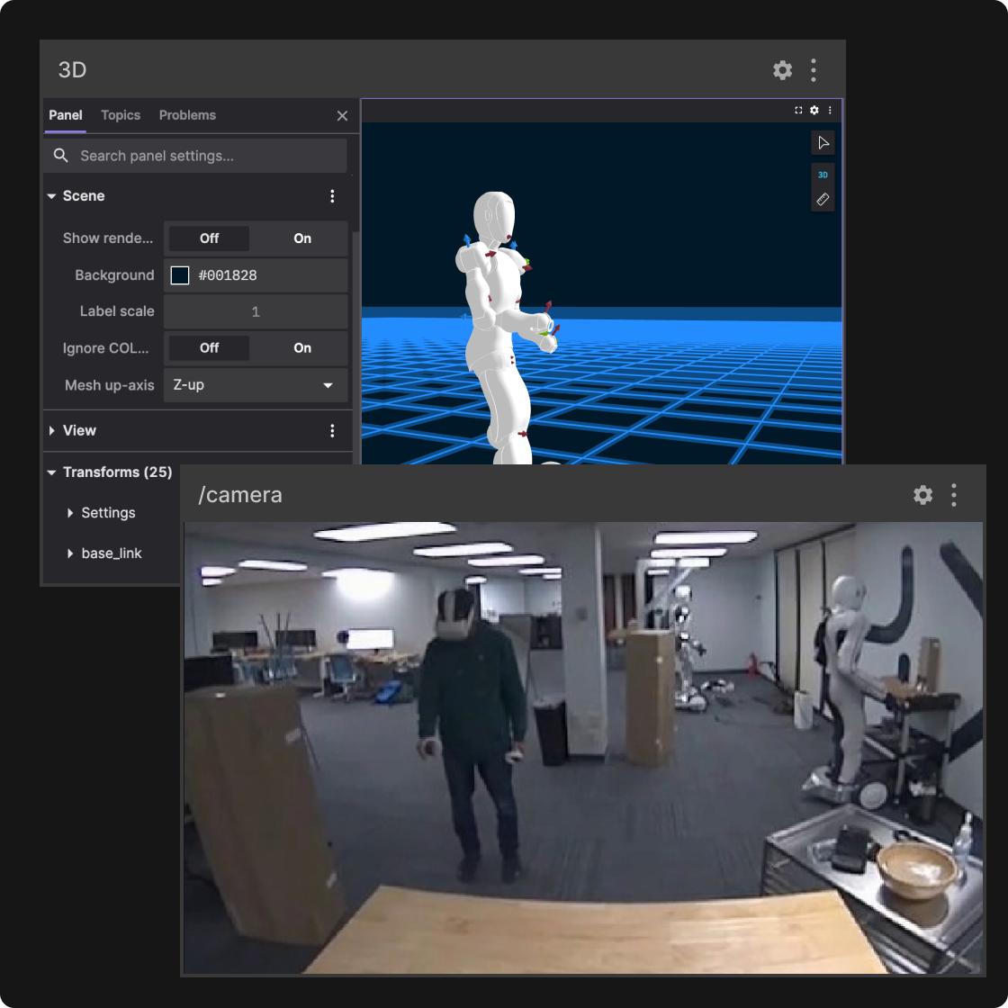Open the /camera panel three-dot menu
Image resolution: width=1008 pixels, height=1008 pixels.
coord(953,494)
